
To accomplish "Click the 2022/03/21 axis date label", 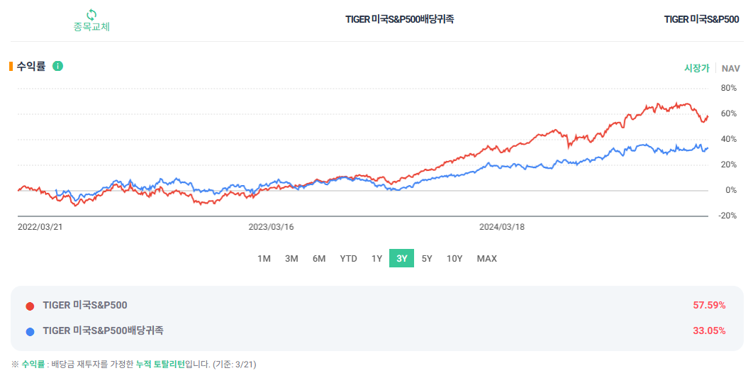I will click(x=40, y=227).
